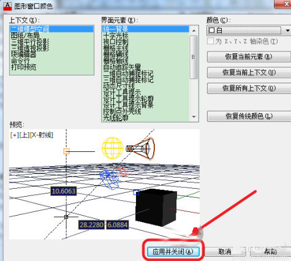
Task: Click the 界面元素 list scrollbar thumb
Action: click(194, 57)
